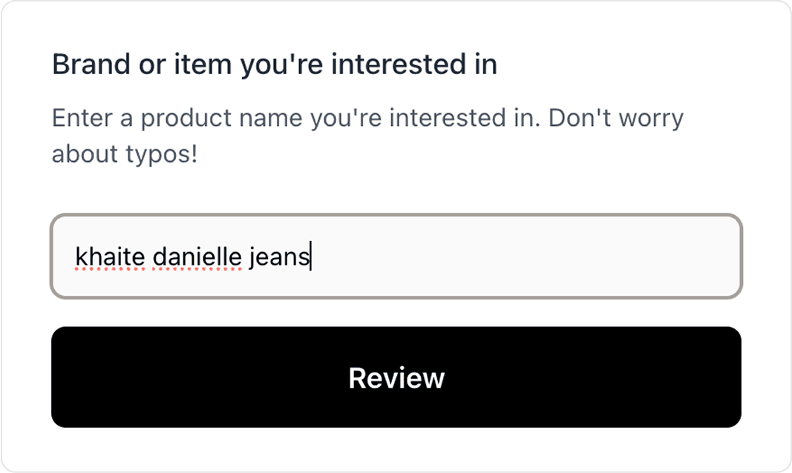The image size is (792, 473).
Task: Click the empty space right of jeans
Action: pyautogui.click(x=520, y=257)
